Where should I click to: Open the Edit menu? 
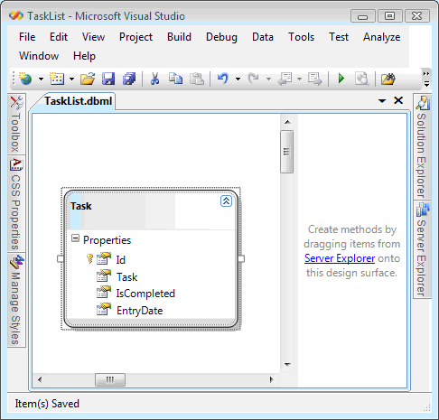[59, 37]
